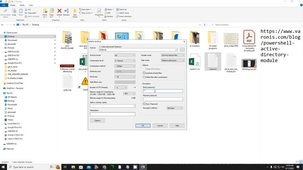
Task: Click Copy path in ribbon
Action: (x=30, y=13)
